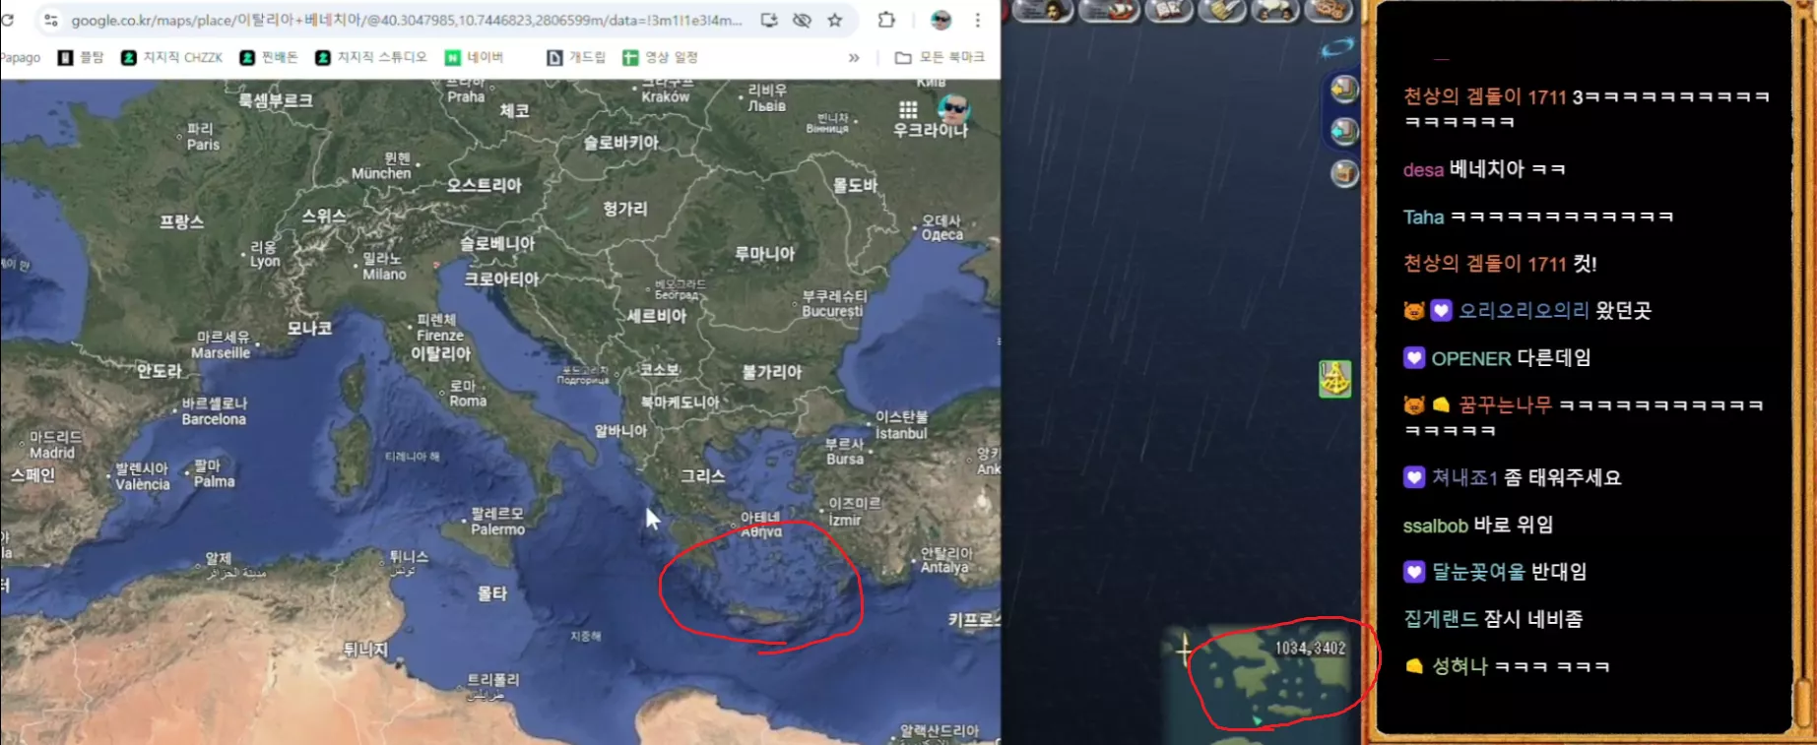Click the 알렉산드리아 label on the map
The height and width of the screenshot is (745, 1817).
(940, 731)
